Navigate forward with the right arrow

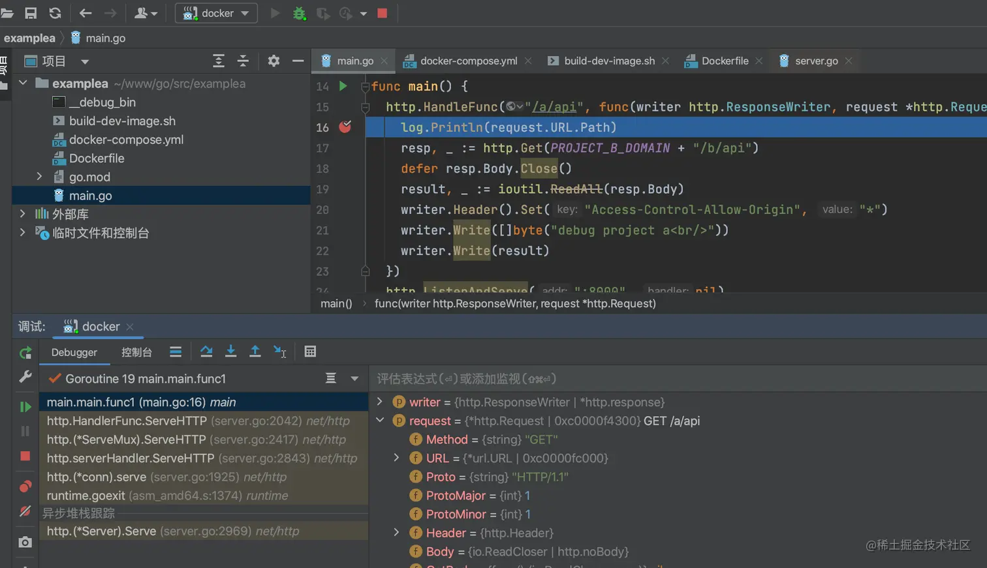(x=110, y=13)
